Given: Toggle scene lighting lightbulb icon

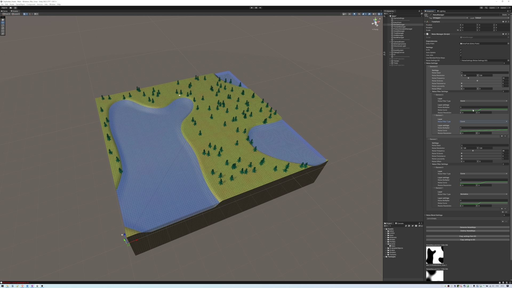Looking at the screenshot, I should (354, 14).
